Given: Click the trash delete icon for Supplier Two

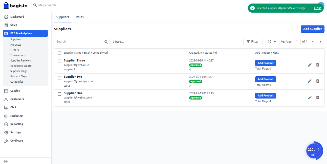Looking at the screenshot, I should (318, 81).
